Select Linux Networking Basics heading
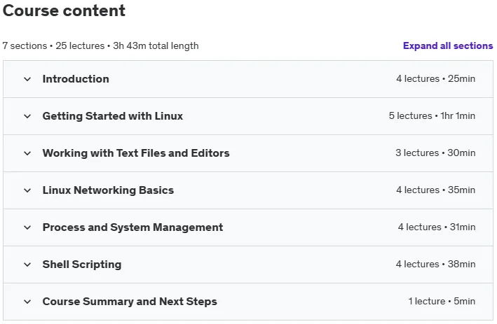The width and height of the screenshot is (497, 324). (108, 190)
